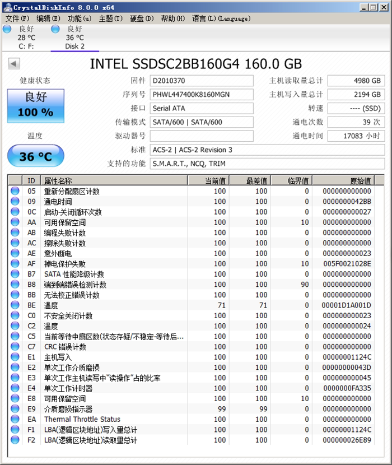Screen dimensions: 392x465
Task: Click the serial number field PHWL447400K8160MGN
Action: (x=202, y=95)
